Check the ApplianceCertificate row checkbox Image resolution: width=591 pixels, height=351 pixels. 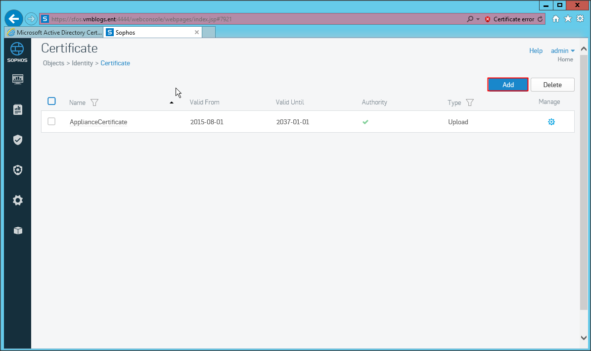click(51, 122)
